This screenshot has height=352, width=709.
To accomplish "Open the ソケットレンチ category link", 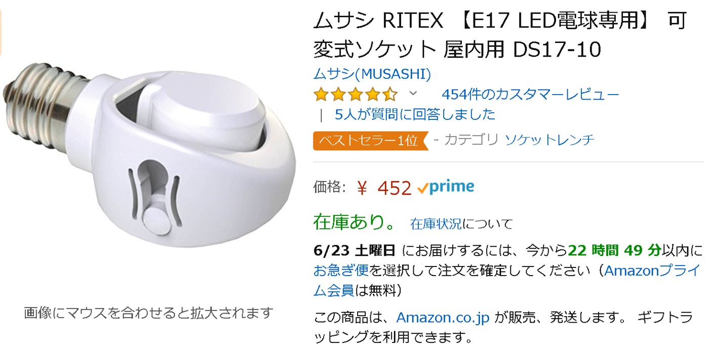I will pyautogui.click(x=550, y=140).
